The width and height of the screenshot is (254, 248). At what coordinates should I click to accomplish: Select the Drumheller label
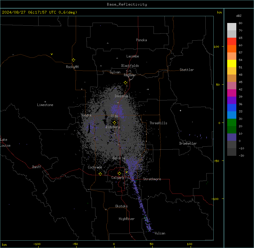tap(188, 143)
